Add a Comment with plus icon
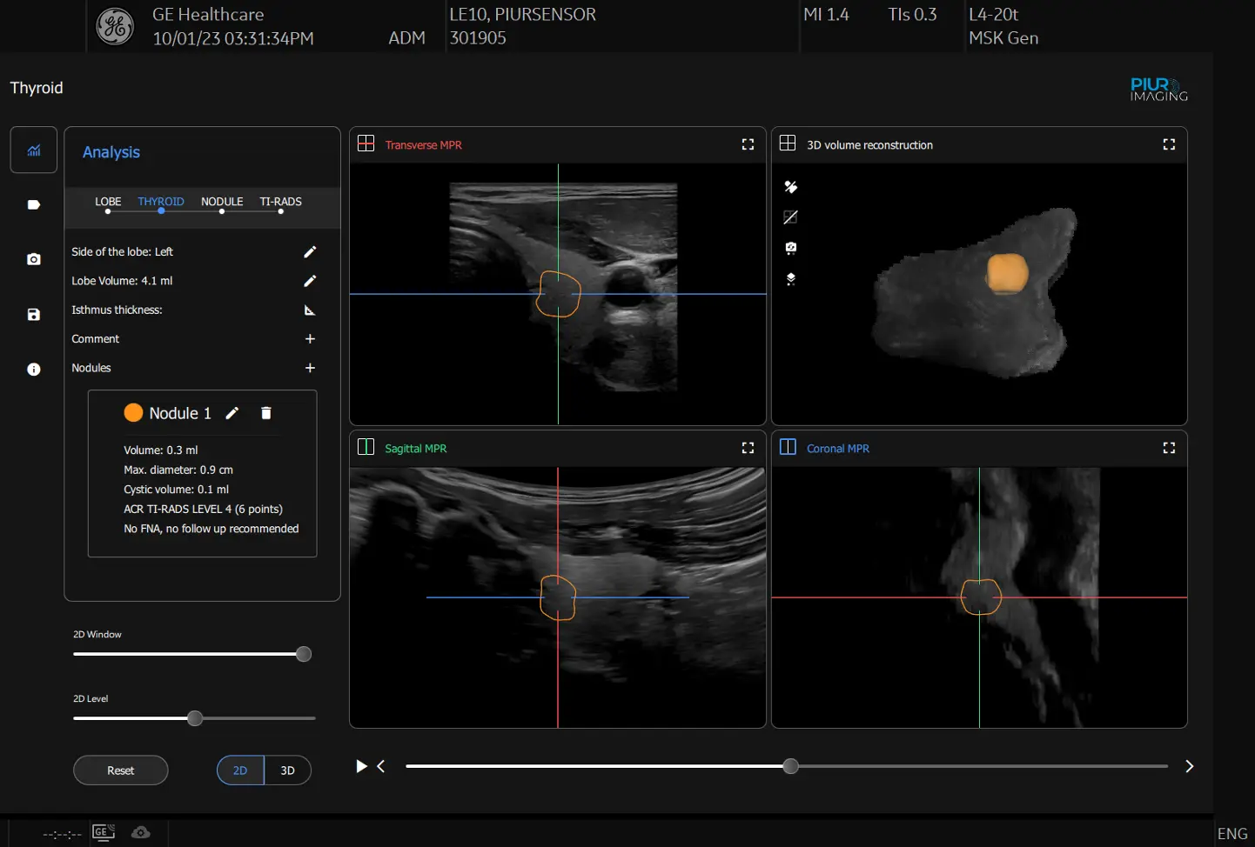 tap(310, 339)
